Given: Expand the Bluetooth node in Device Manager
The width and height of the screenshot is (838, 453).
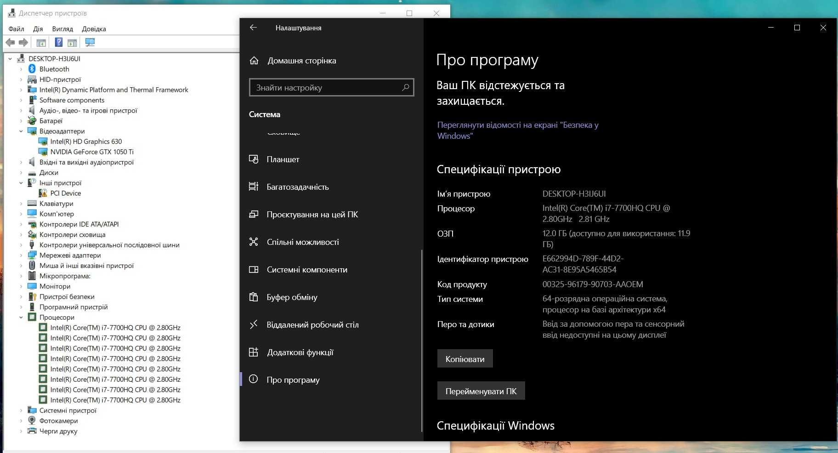Looking at the screenshot, I should click(x=21, y=69).
